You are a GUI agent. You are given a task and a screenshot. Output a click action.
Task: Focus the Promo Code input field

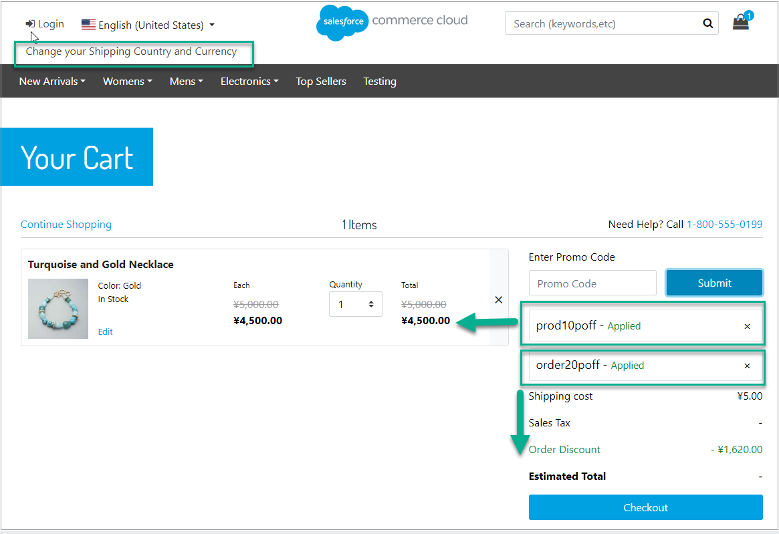[592, 283]
